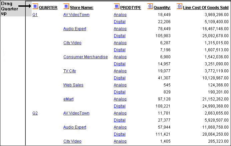Click the Analog link for Web Sales

[120, 85]
